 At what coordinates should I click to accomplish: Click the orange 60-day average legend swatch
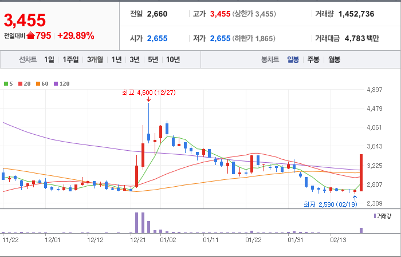(x=38, y=83)
